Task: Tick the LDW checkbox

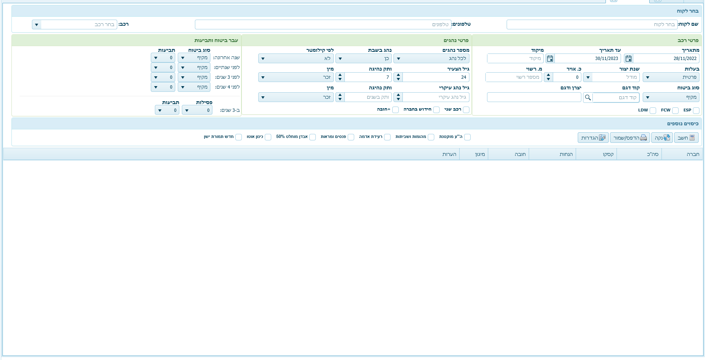Action: pyautogui.click(x=653, y=111)
